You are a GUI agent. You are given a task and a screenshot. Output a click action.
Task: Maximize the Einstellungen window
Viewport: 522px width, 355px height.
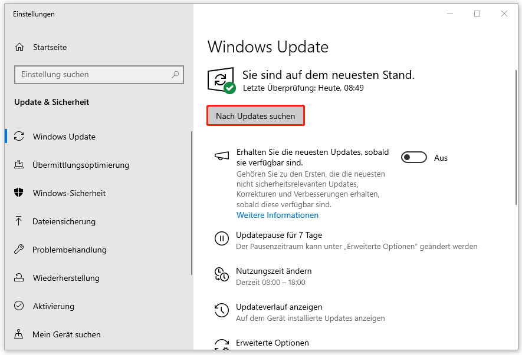click(x=477, y=14)
